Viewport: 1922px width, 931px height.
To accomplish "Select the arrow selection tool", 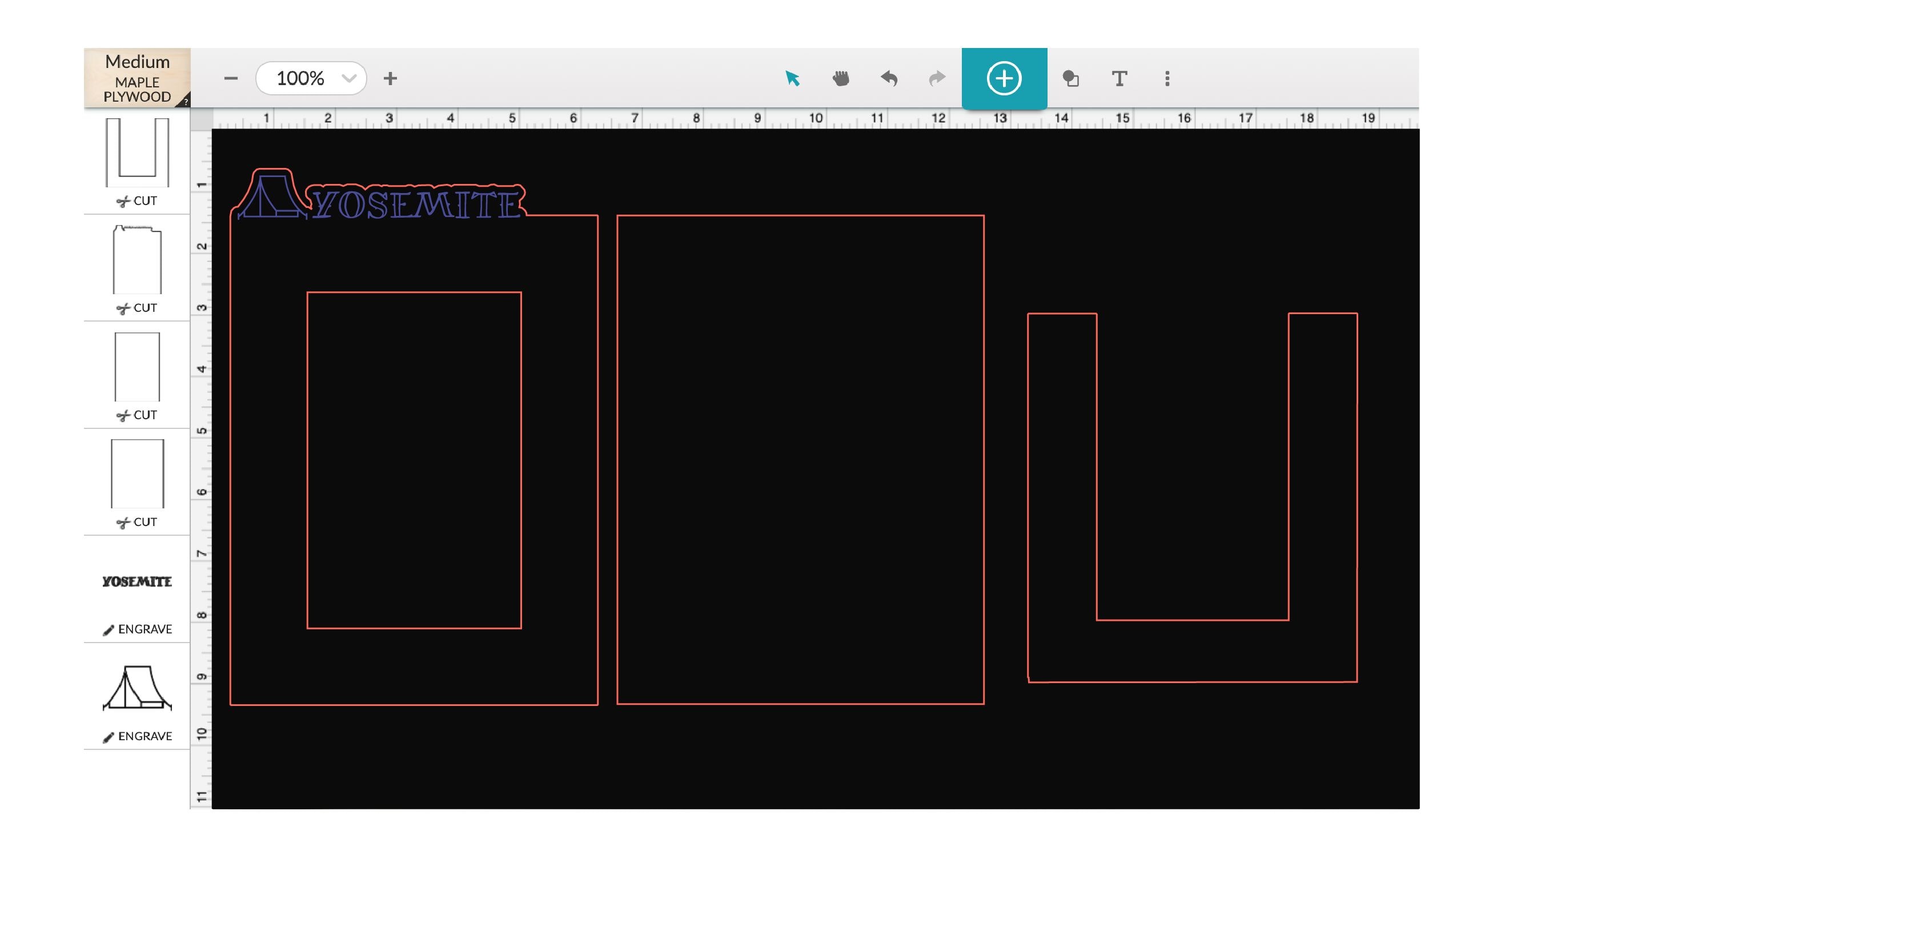I will (793, 78).
